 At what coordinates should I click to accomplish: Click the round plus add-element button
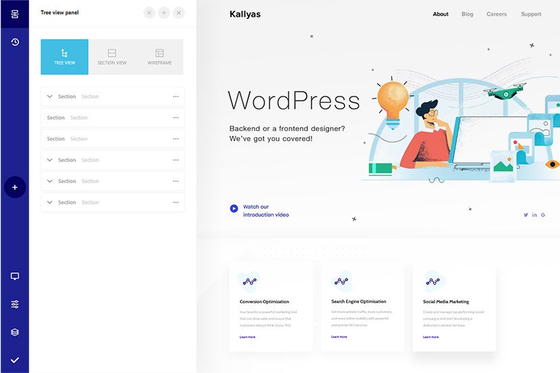(x=15, y=187)
